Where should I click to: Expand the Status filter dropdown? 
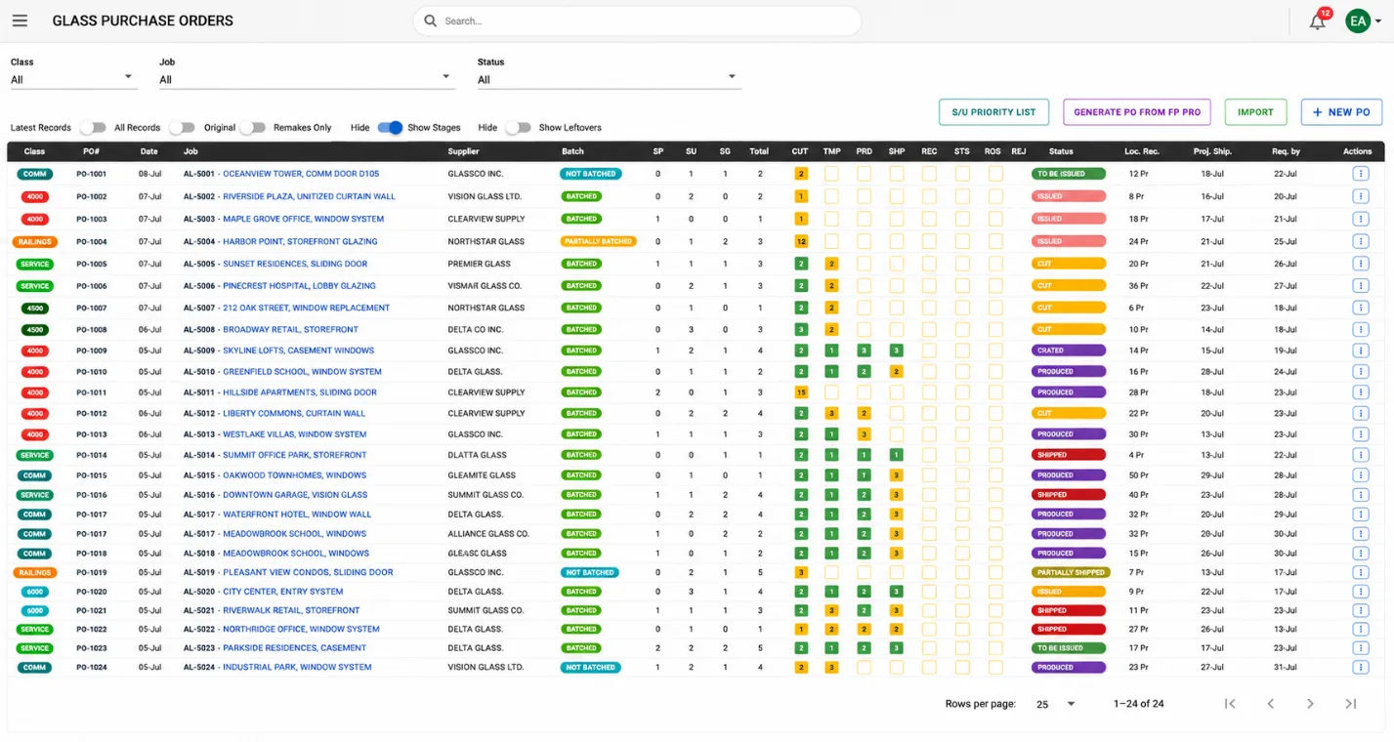click(x=609, y=79)
